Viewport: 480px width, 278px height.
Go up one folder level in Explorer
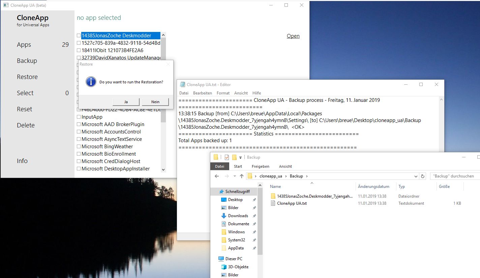tap(242, 176)
